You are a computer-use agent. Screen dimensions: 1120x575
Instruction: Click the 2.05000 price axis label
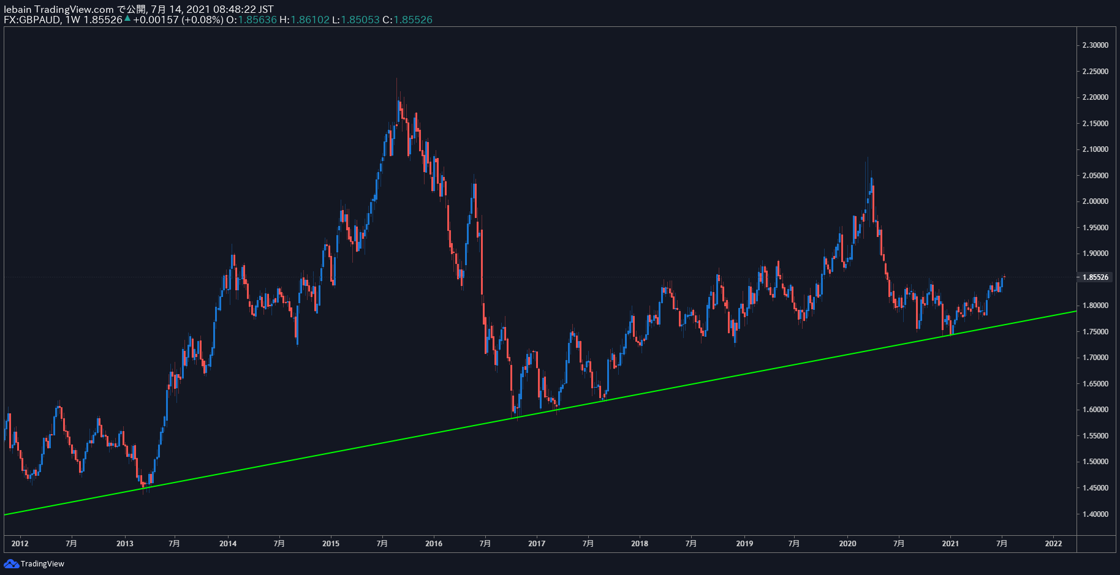pyautogui.click(x=1095, y=176)
